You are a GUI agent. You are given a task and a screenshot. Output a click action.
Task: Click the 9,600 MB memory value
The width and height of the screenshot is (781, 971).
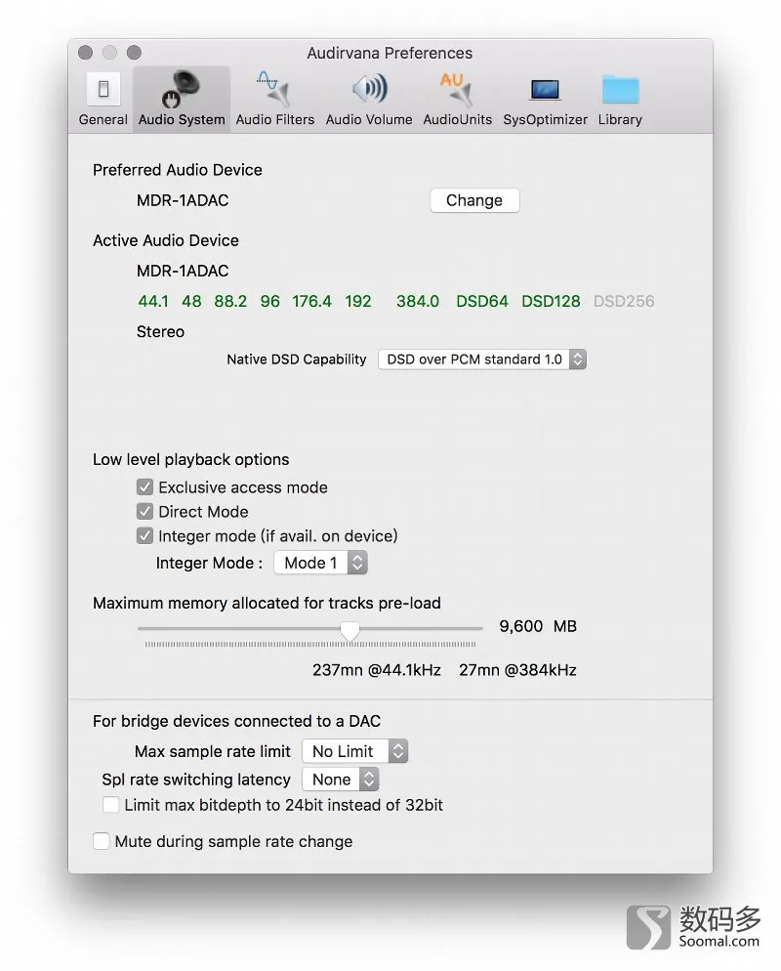tap(538, 626)
